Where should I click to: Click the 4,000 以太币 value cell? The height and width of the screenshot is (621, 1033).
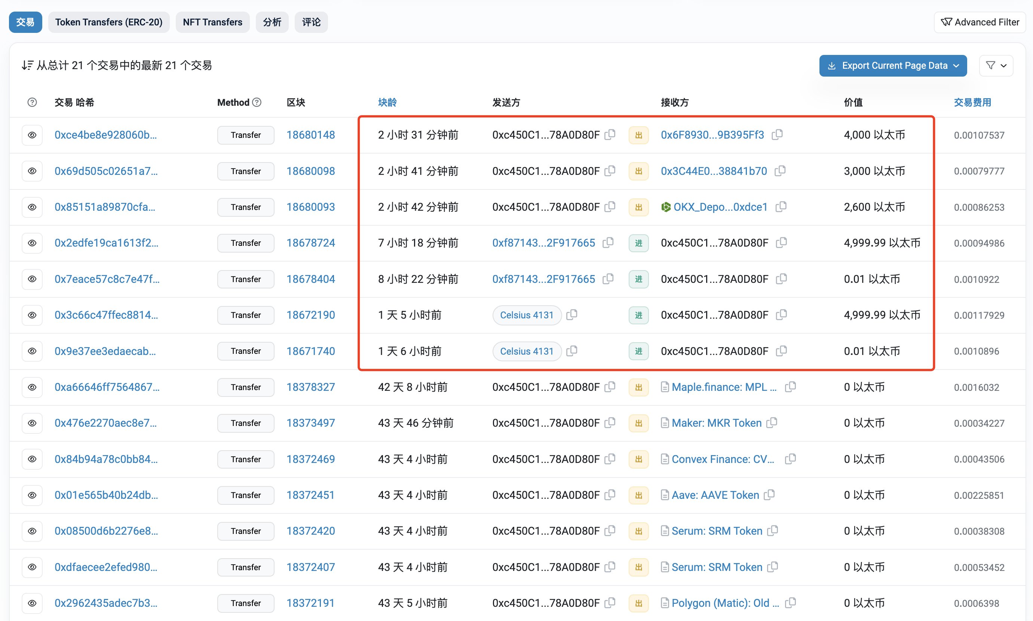pos(874,135)
